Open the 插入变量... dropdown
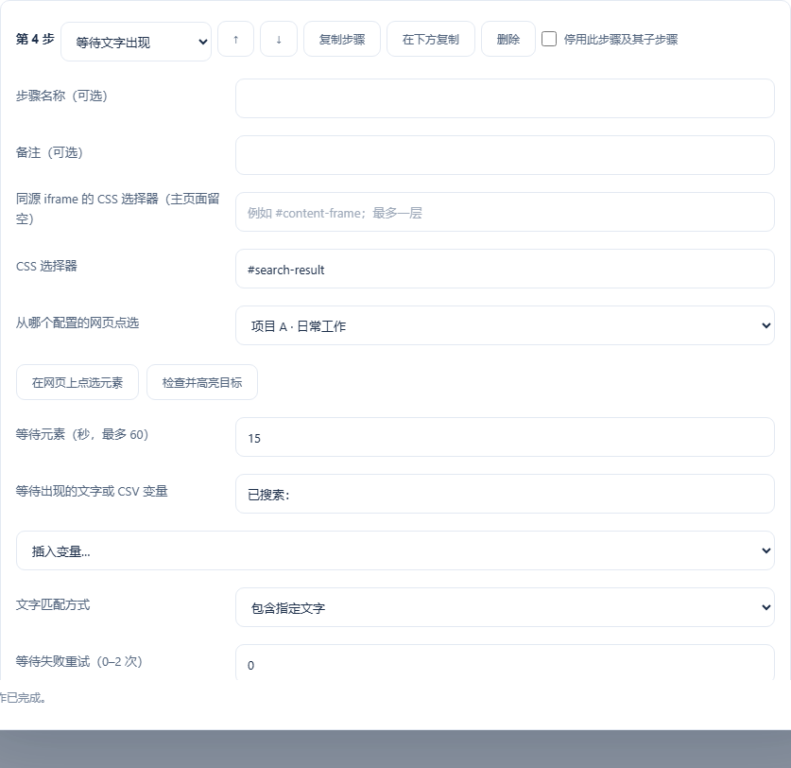The width and height of the screenshot is (791, 768). (395, 550)
